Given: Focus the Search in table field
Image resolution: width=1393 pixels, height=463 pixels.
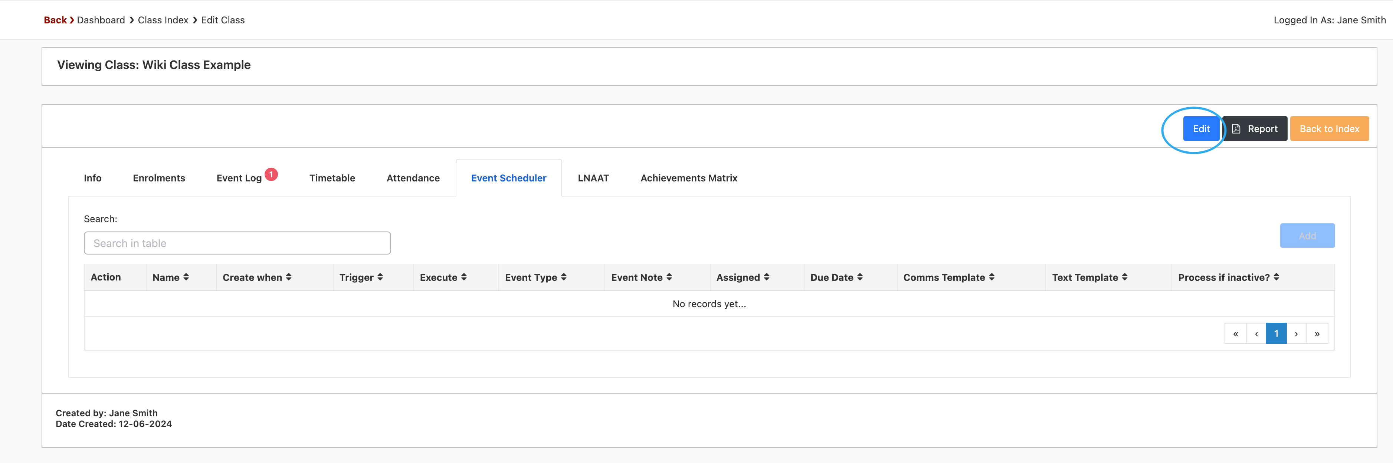Looking at the screenshot, I should click(x=237, y=243).
